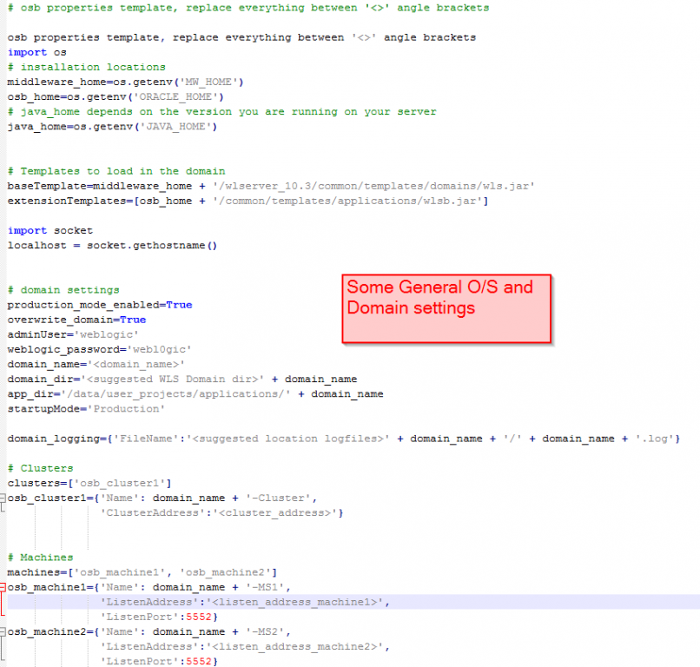
Task: Collapse the osb_machine2 code fold marker
Action: [x=3, y=631]
